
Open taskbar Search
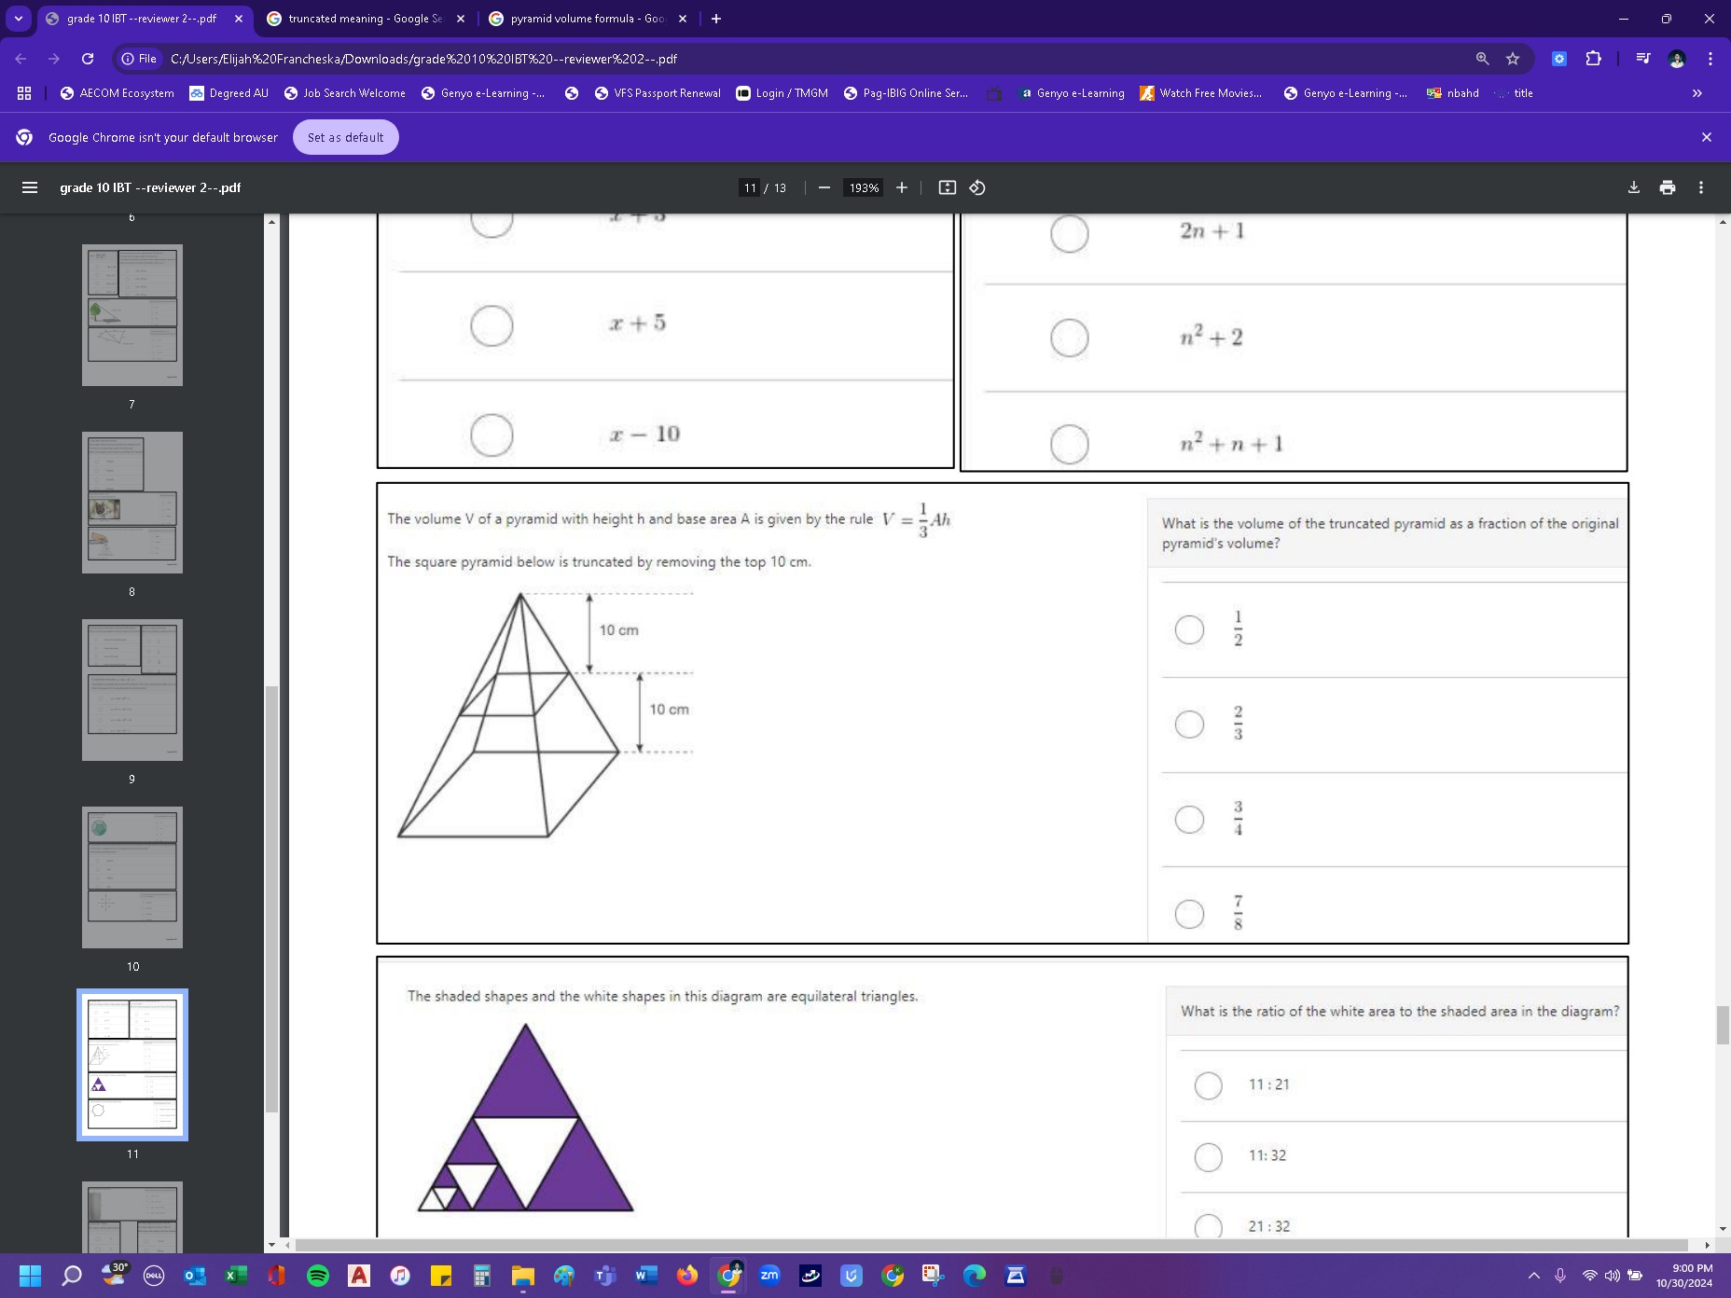click(x=71, y=1275)
